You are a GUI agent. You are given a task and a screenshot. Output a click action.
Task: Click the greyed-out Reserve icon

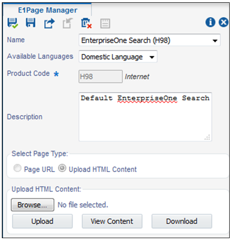68,23
